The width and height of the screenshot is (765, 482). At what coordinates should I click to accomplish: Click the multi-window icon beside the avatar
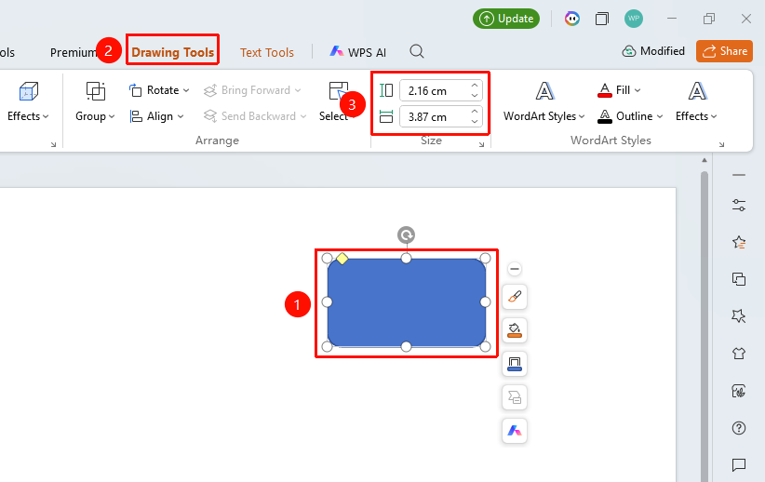[x=602, y=19]
